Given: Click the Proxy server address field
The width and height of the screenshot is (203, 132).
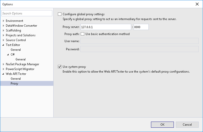Looking at the screenshot, I should [x=106, y=27].
